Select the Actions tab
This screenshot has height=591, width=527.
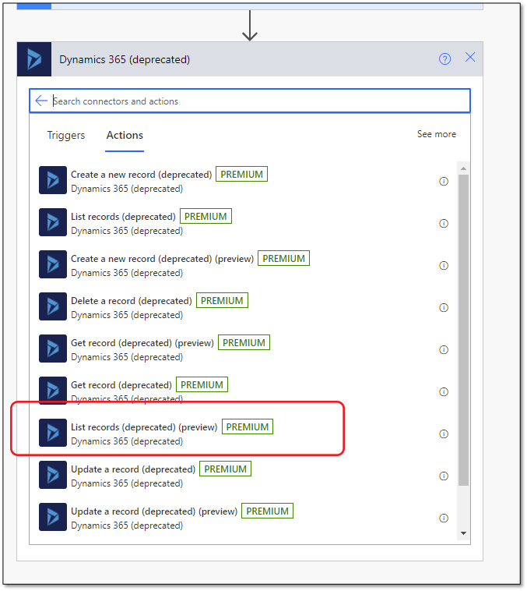[x=125, y=135]
